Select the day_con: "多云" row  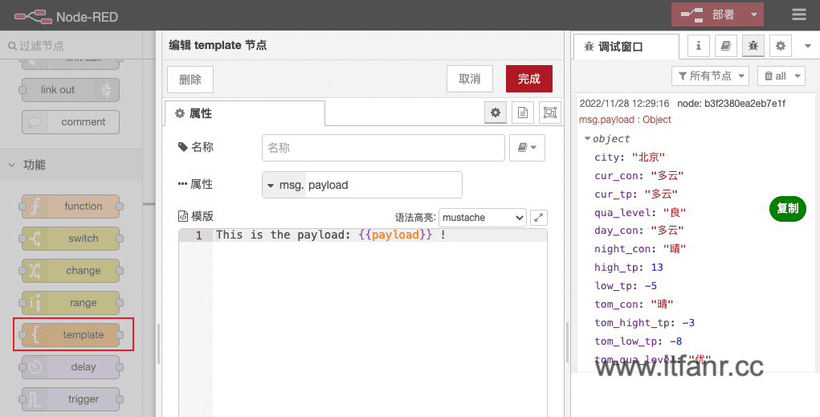point(639,231)
